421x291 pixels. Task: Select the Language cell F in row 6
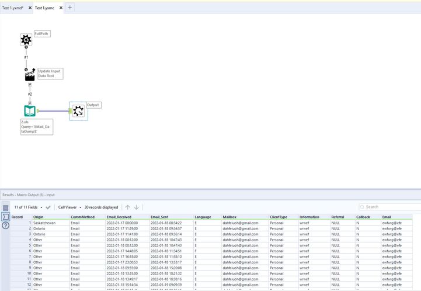pos(207,251)
